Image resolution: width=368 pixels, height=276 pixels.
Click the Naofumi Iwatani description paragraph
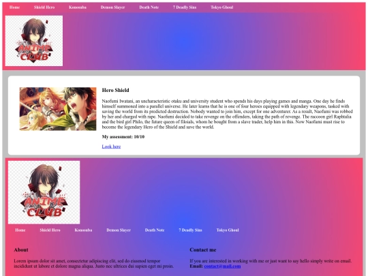tap(227, 114)
